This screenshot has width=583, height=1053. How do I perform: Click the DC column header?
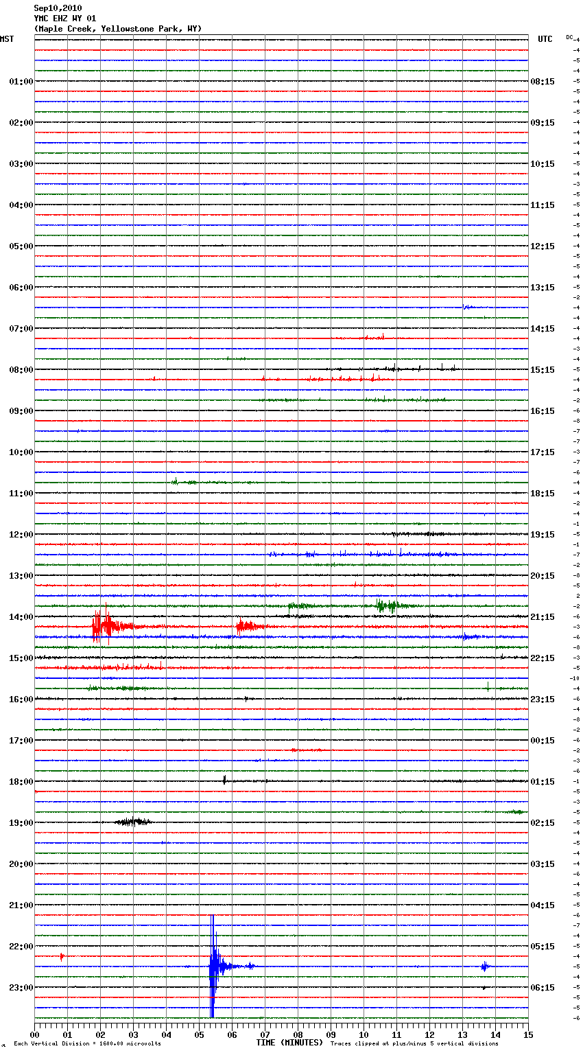[x=569, y=37]
